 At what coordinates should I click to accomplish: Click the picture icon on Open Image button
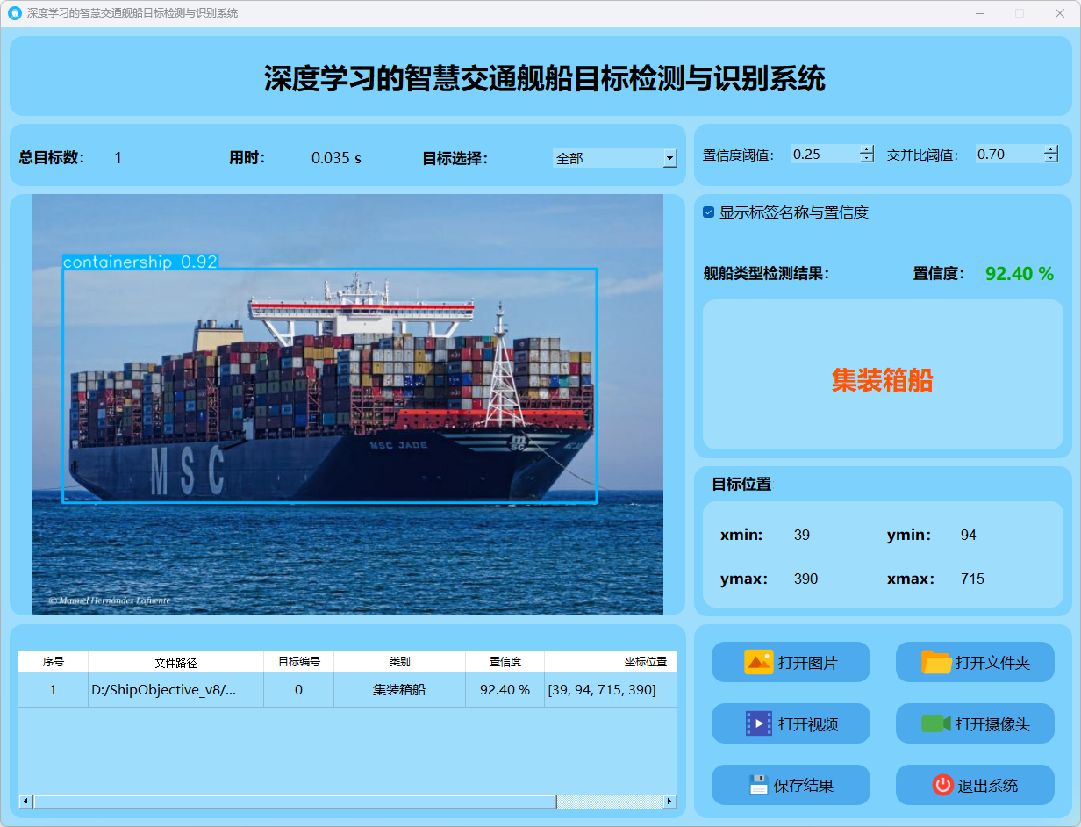tap(758, 662)
